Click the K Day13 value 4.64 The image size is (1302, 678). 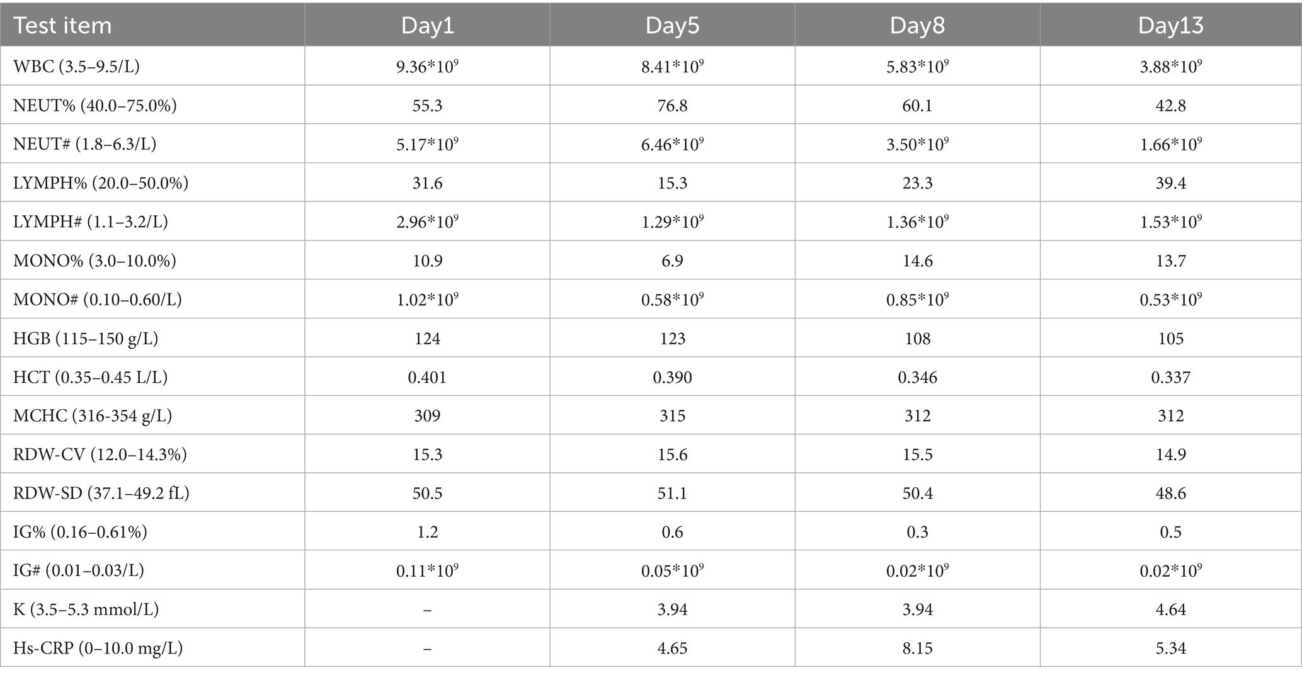[1170, 609]
